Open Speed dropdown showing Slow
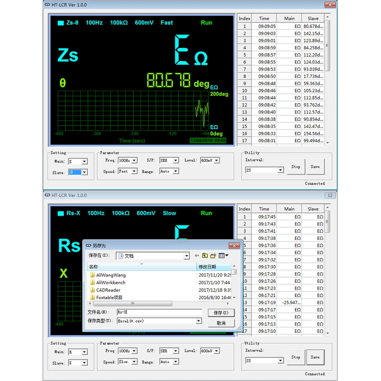This screenshot has width=381, height=381. 134,362
